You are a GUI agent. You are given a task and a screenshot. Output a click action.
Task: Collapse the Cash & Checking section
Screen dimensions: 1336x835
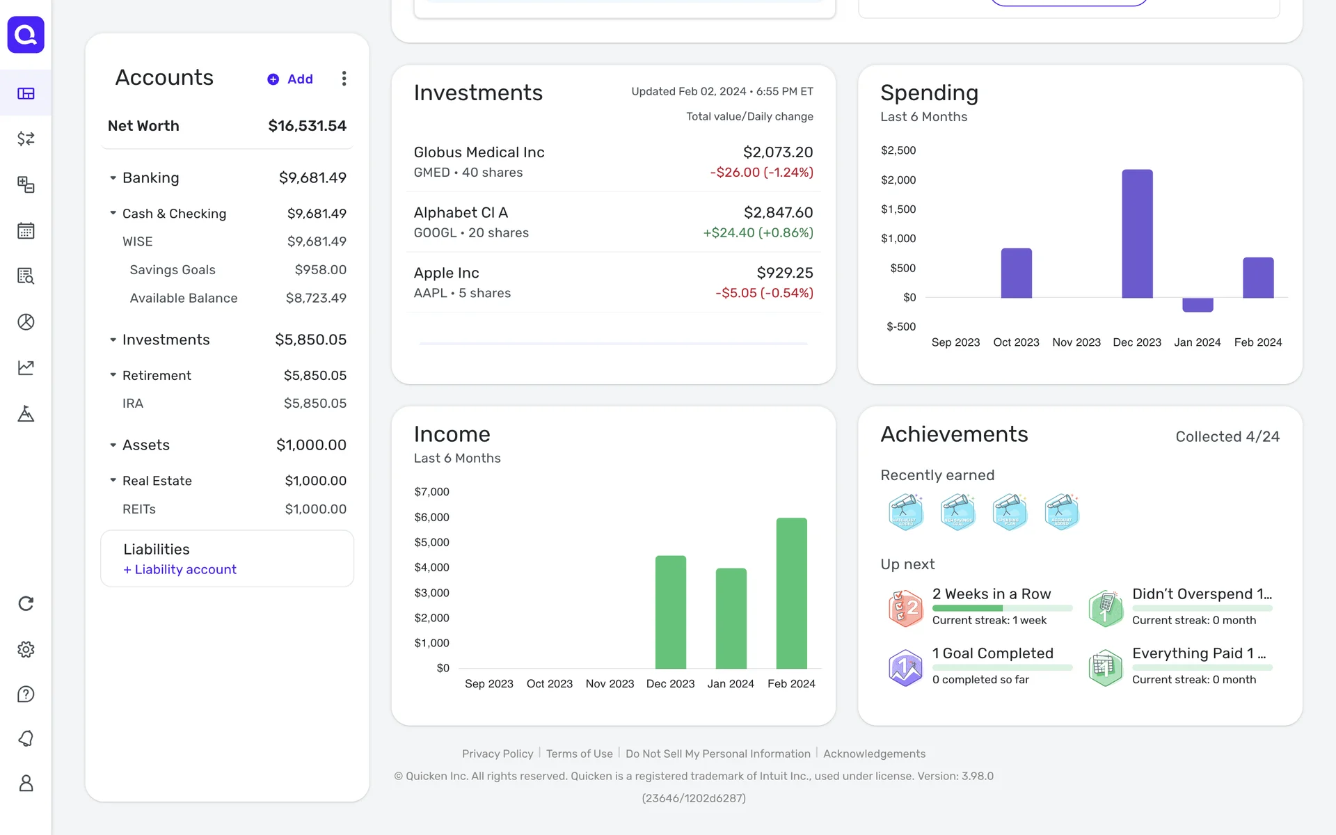113,214
